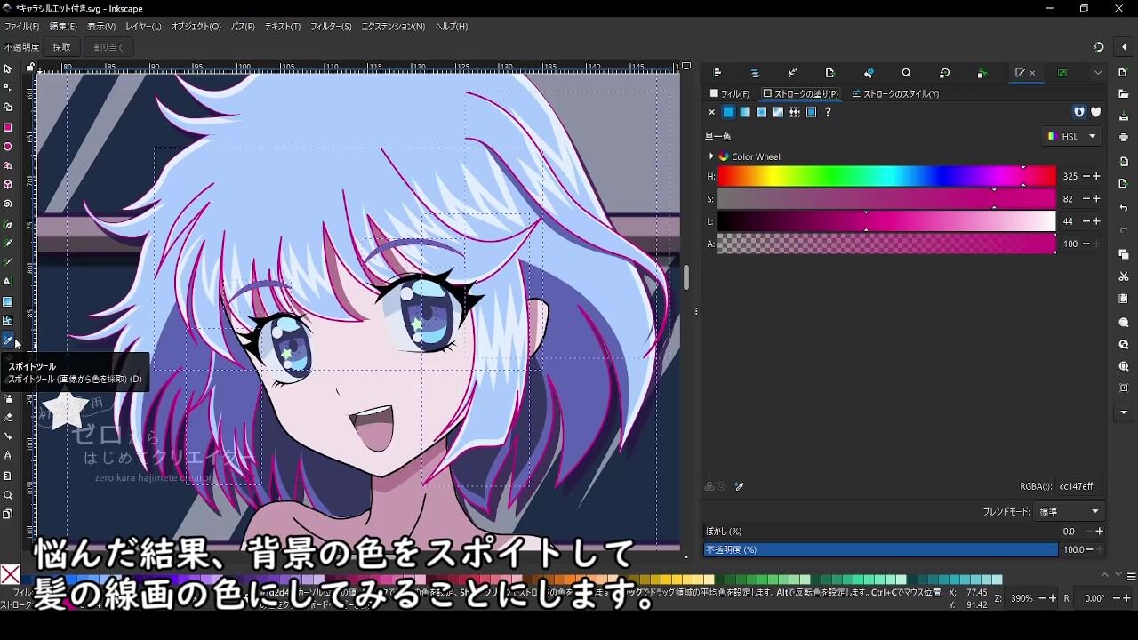The width and height of the screenshot is (1138, 640).
Task: Select the 3D Box tool
Action: pos(8,185)
